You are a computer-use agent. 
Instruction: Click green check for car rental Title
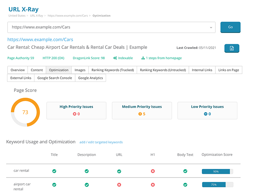coord(54,171)
